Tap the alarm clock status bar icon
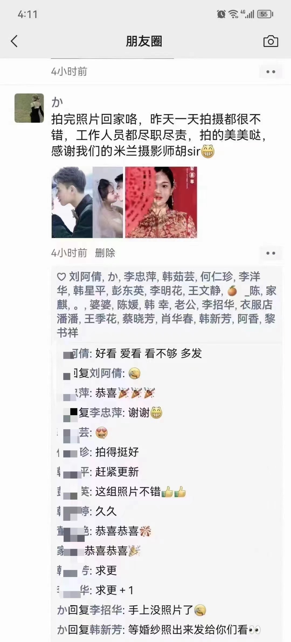 click(x=221, y=14)
